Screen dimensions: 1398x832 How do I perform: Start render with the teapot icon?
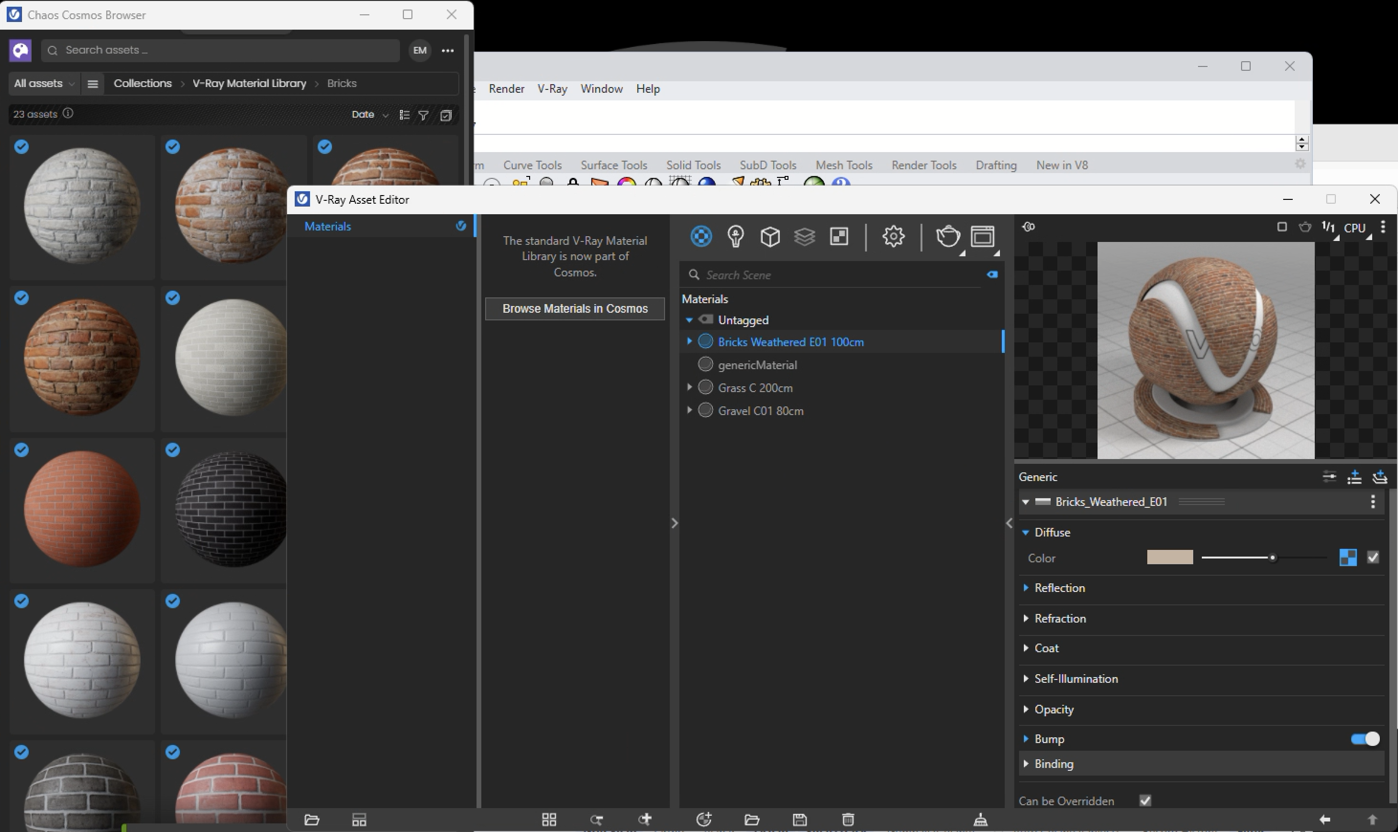tap(947, 236)
